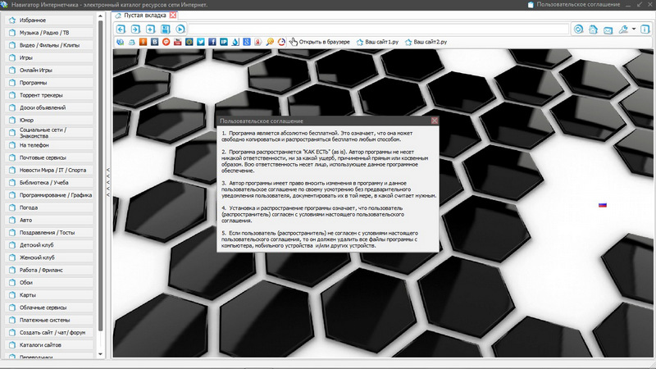
Task: Open a new tab with the plus icon
Action: click(151, 29)
